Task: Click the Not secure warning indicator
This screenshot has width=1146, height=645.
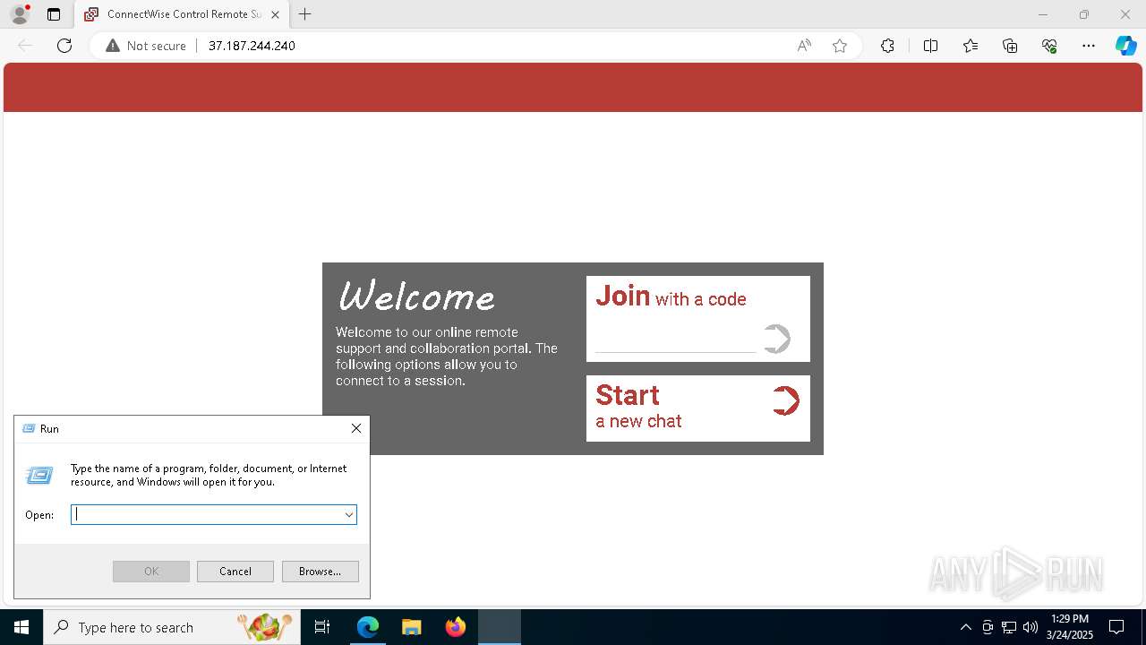Action: click(x=146, y=46)
